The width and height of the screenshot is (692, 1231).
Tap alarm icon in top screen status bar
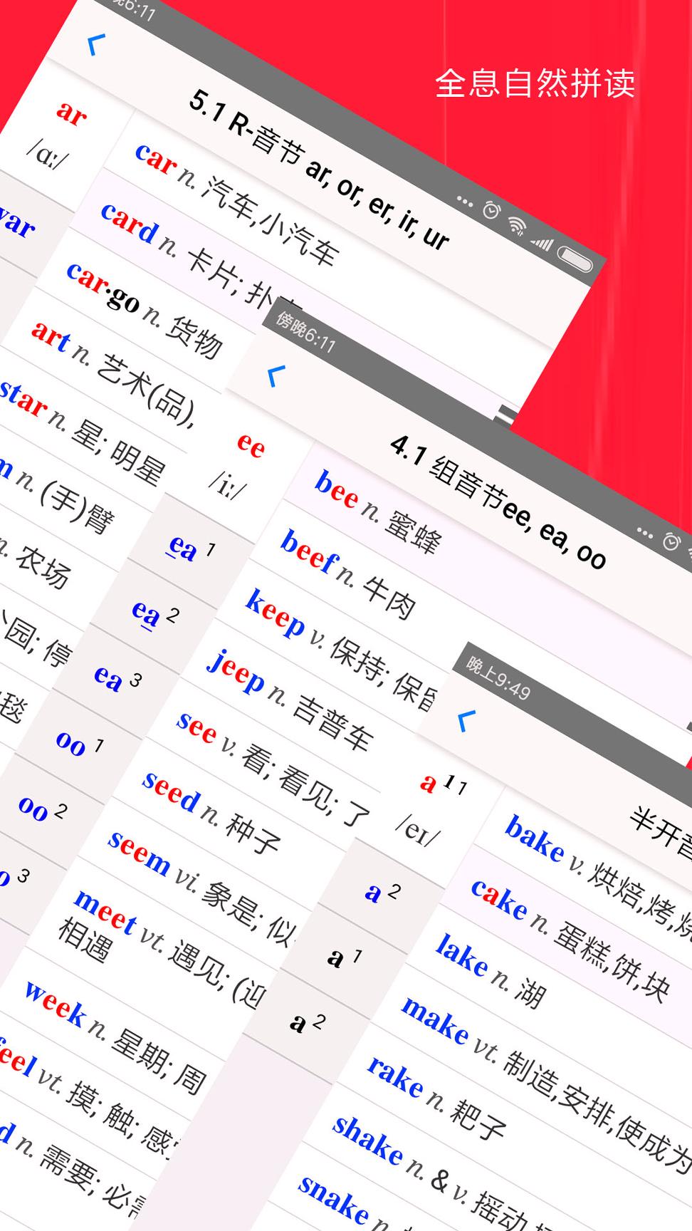point(491,210)
